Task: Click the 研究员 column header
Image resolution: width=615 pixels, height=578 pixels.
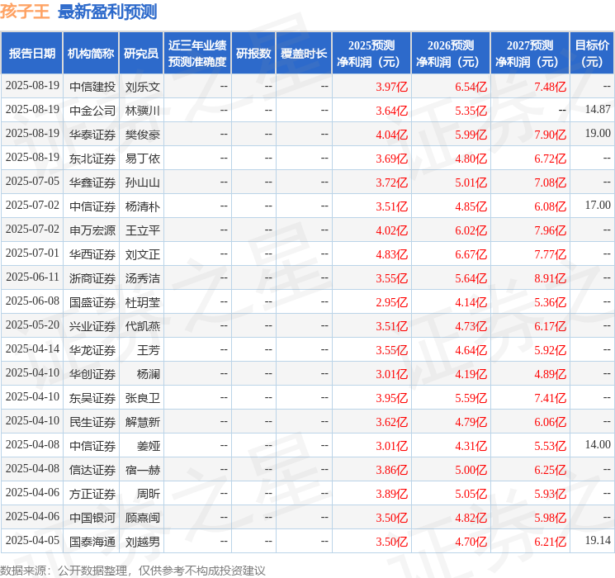Action: (141, 54)
